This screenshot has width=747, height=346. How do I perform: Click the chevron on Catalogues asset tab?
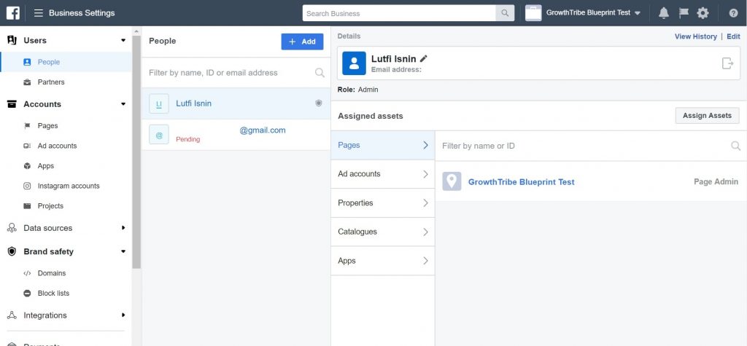point(425,232)
